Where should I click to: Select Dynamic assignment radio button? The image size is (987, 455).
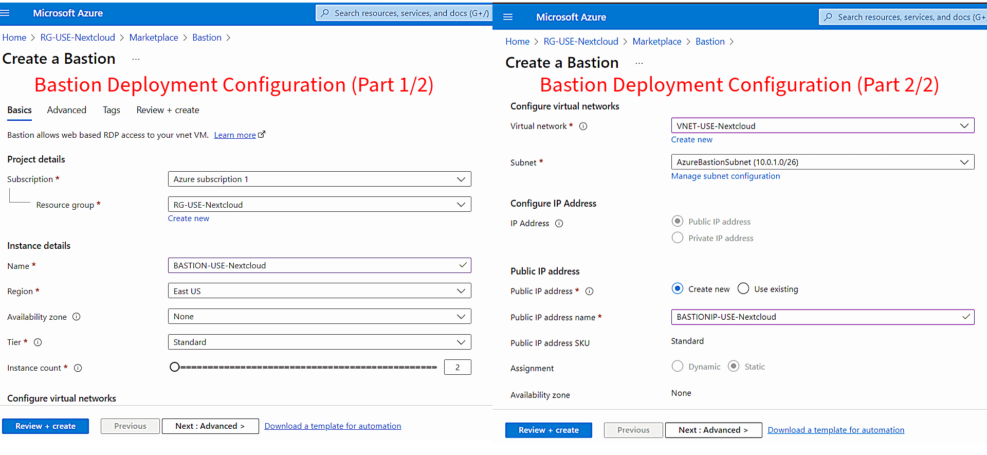678,367
